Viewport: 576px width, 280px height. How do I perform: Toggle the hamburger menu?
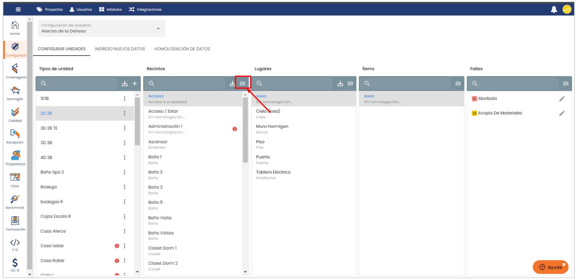pyautogui.click(x=18, y=10)
